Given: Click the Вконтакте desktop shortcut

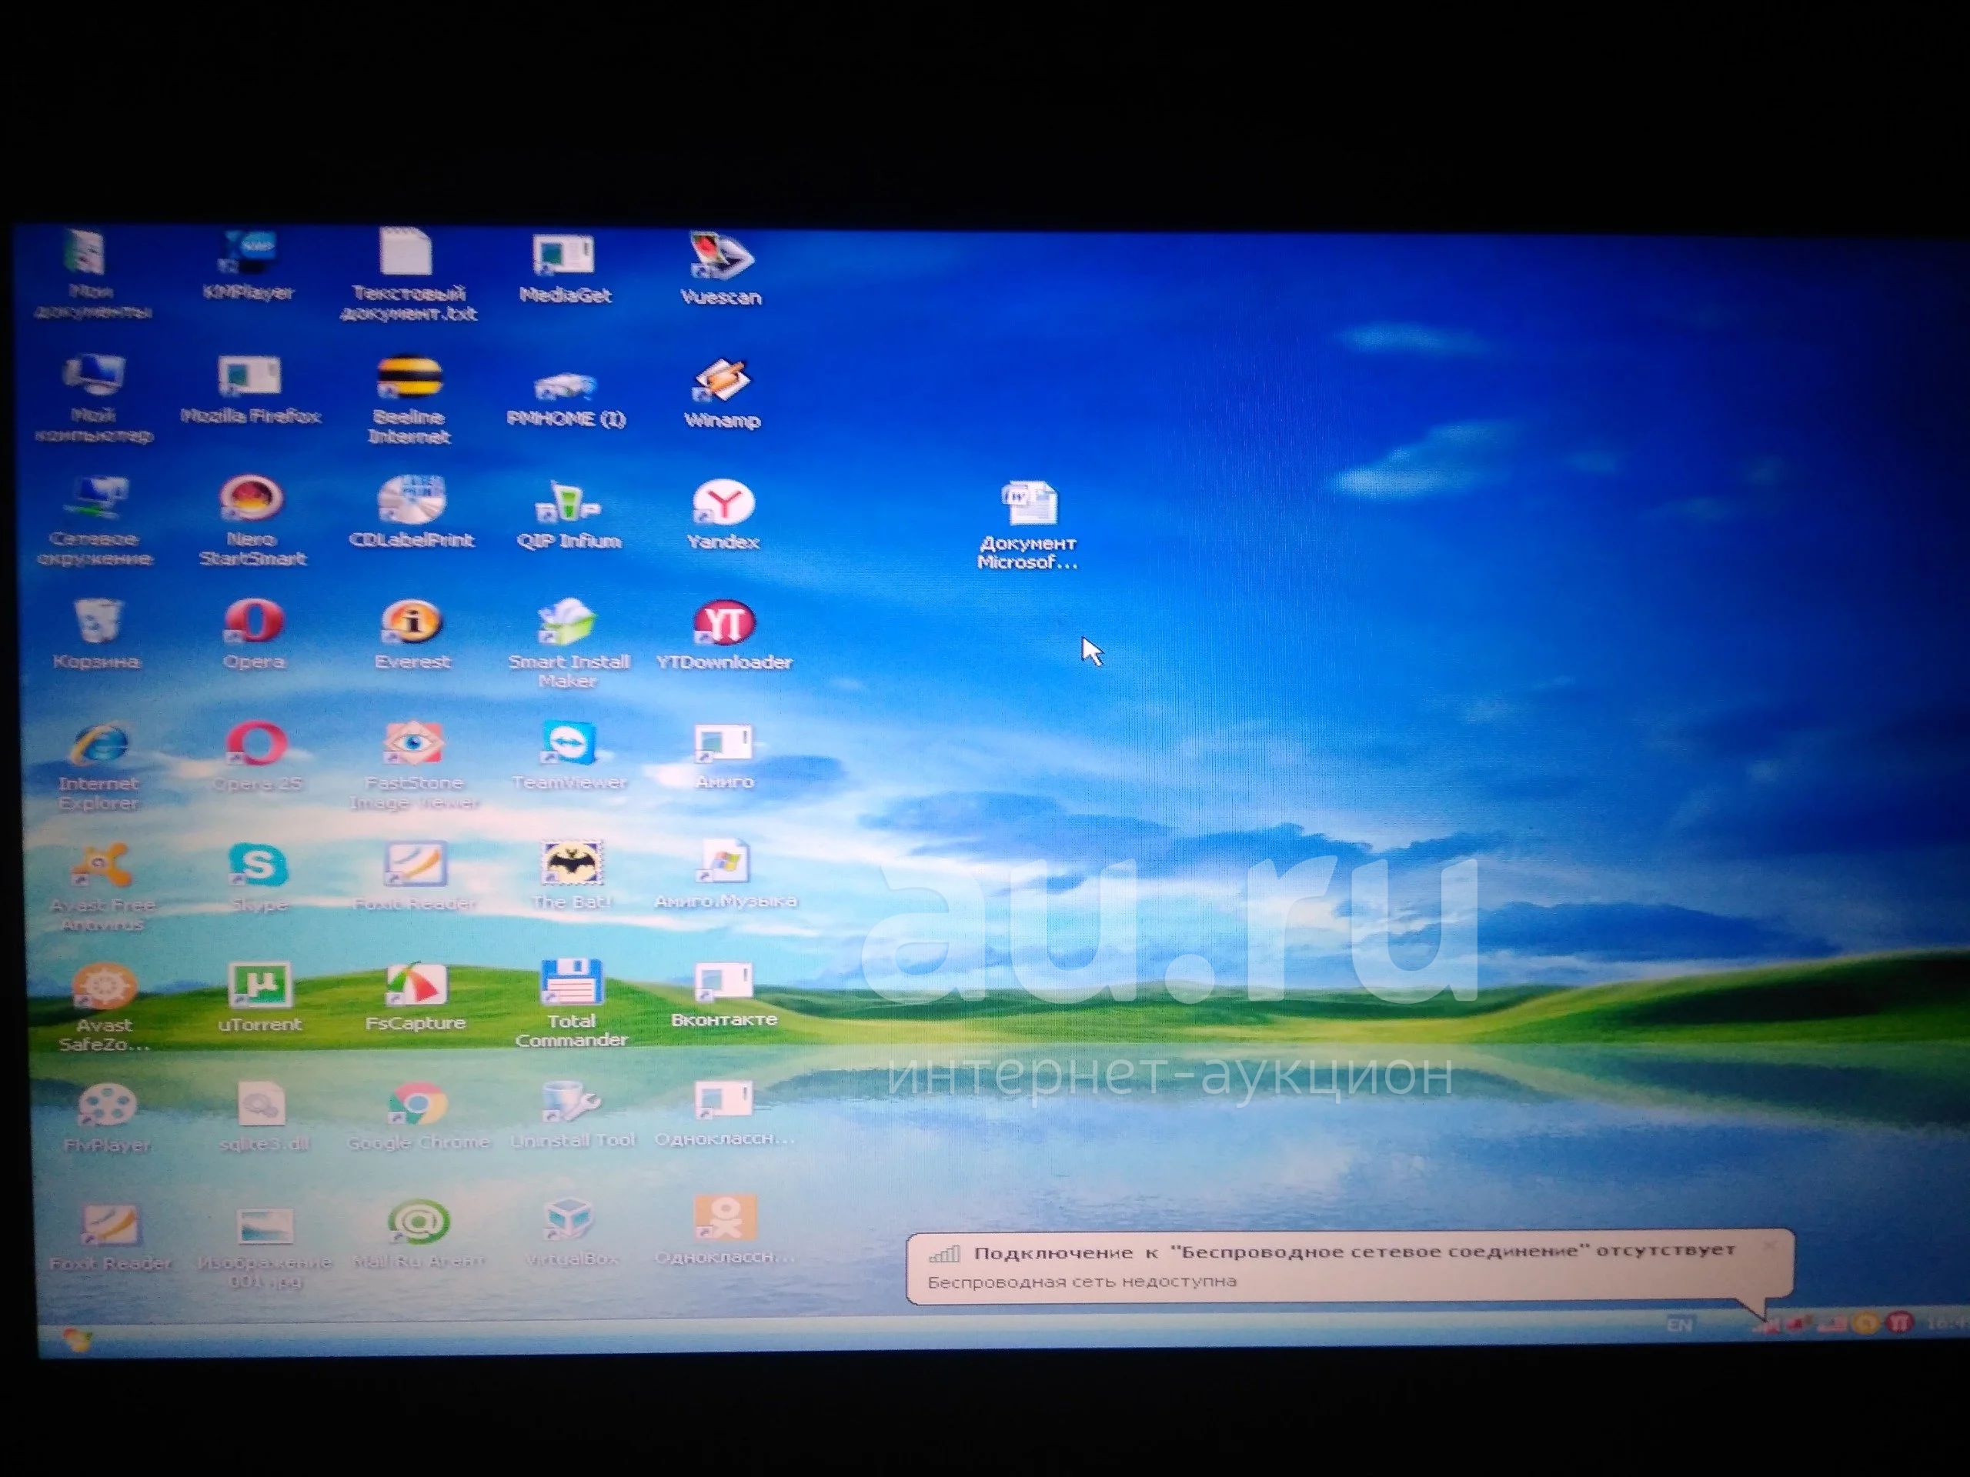Looking at the screenshot, I should pyautogui.click(x=724, y=994).
